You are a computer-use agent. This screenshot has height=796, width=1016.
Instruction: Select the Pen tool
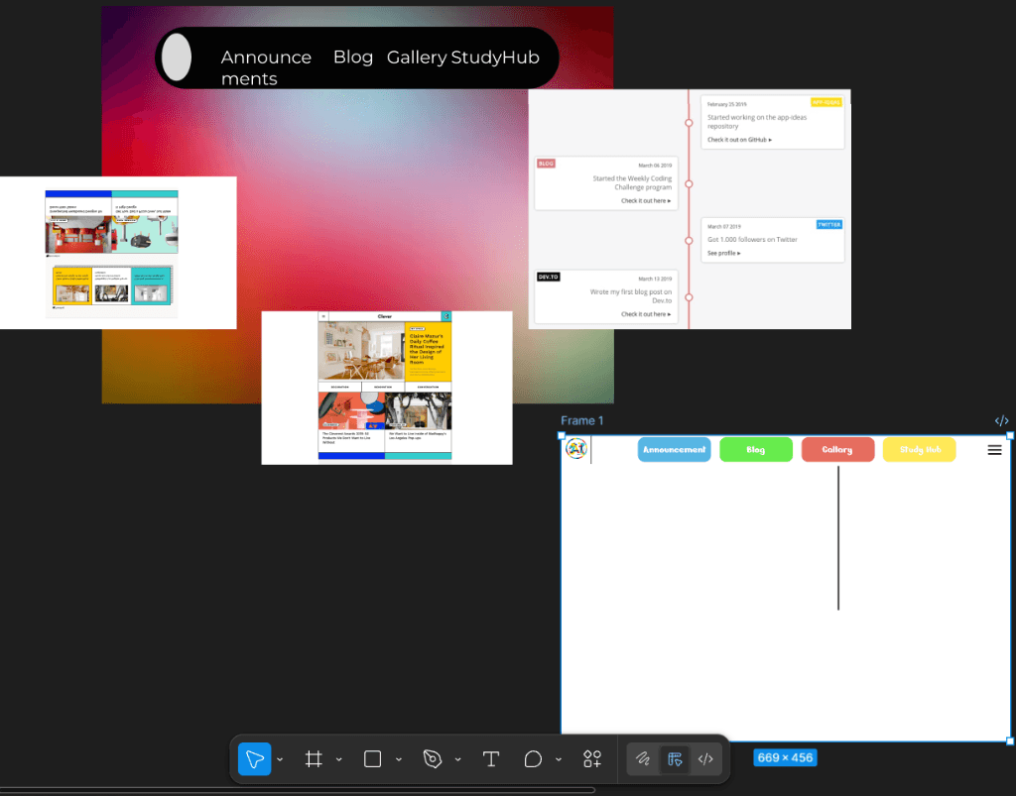[x=432, y=759]
